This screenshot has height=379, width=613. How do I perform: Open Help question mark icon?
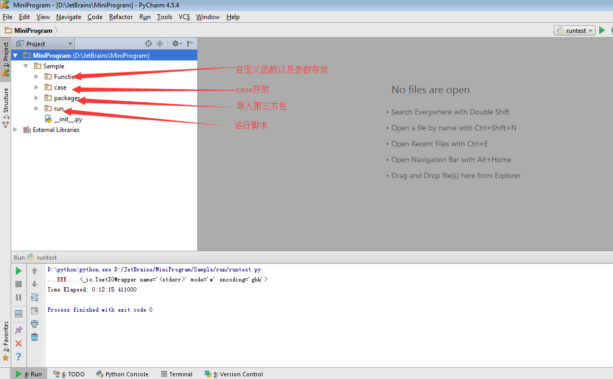tap(19, 357)
